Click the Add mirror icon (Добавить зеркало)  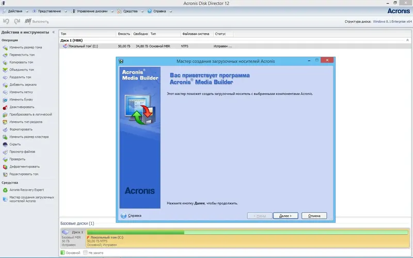point(5,85)
